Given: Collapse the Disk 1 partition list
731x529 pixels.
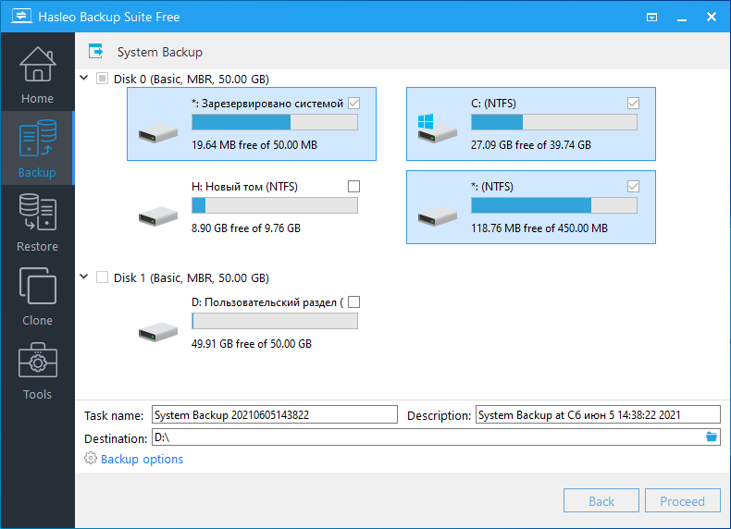Looking at the screenshot, I should pos(84,277).
